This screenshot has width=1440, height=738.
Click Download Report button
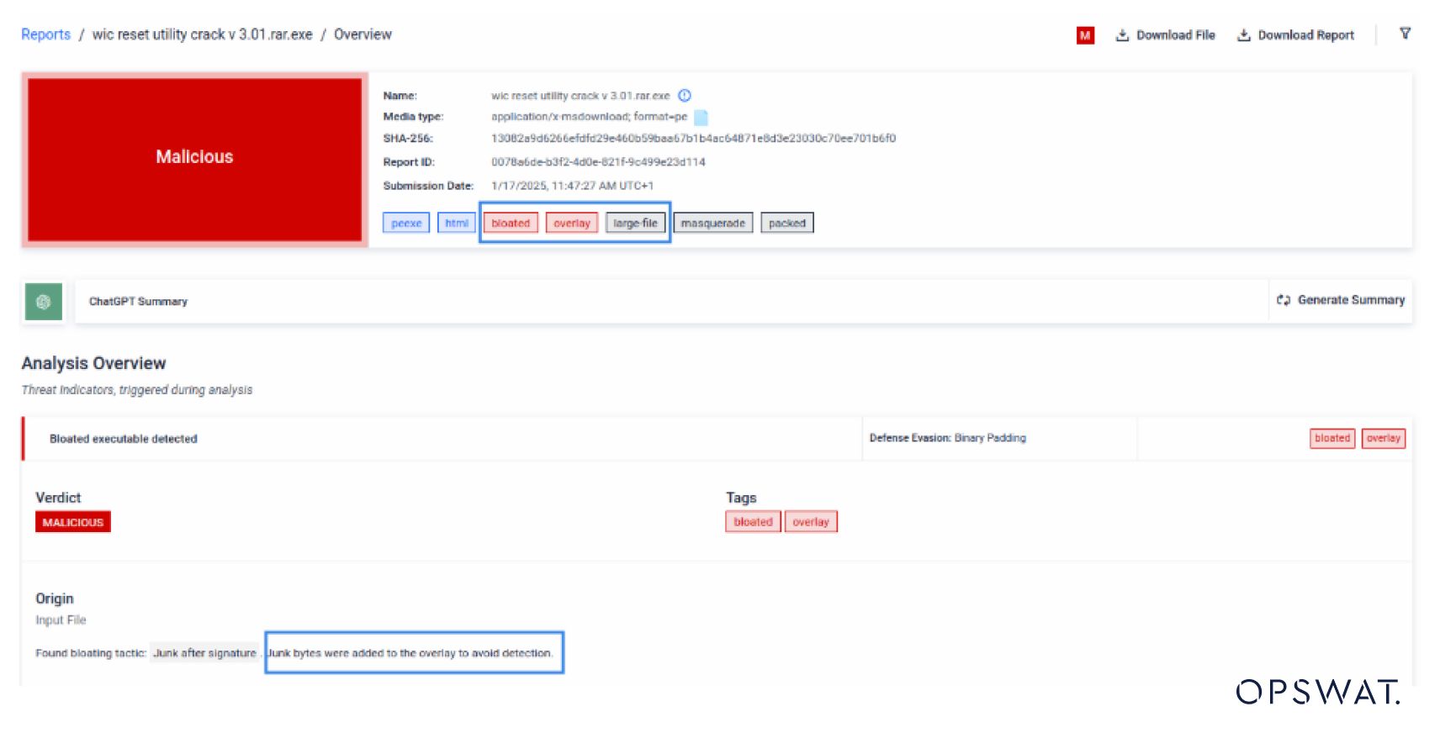tap(1295, 35)
